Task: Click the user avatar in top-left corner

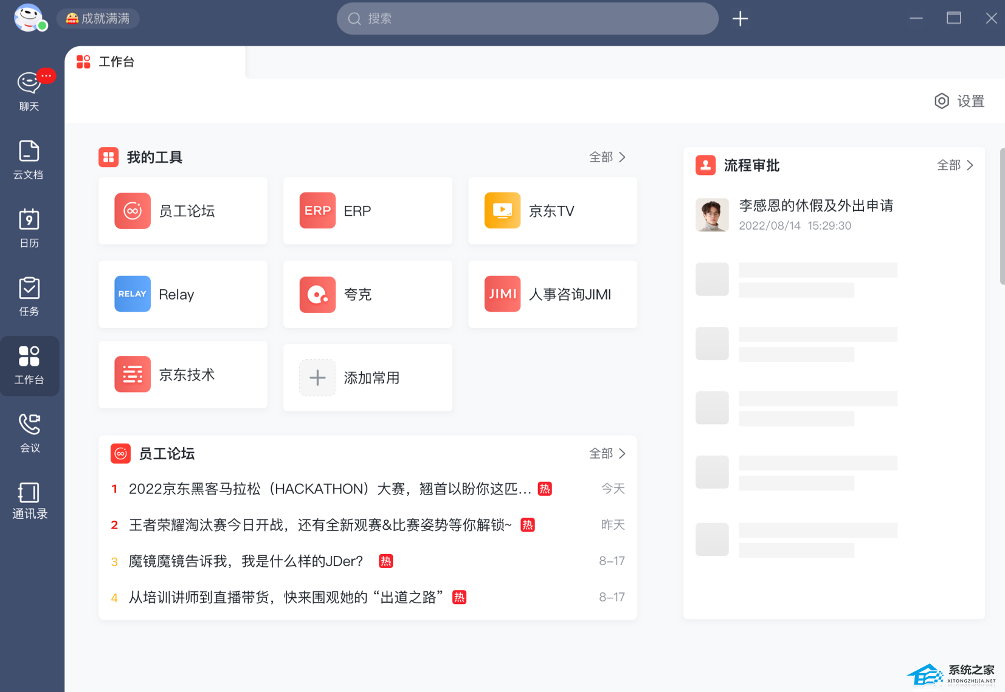Action: [29, 18]
